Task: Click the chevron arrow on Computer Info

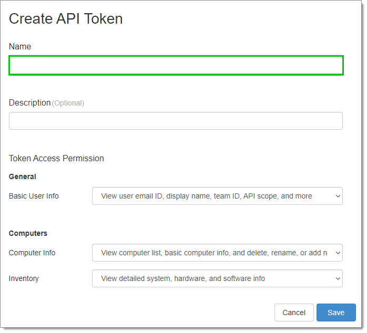Action: pos(338,253)
